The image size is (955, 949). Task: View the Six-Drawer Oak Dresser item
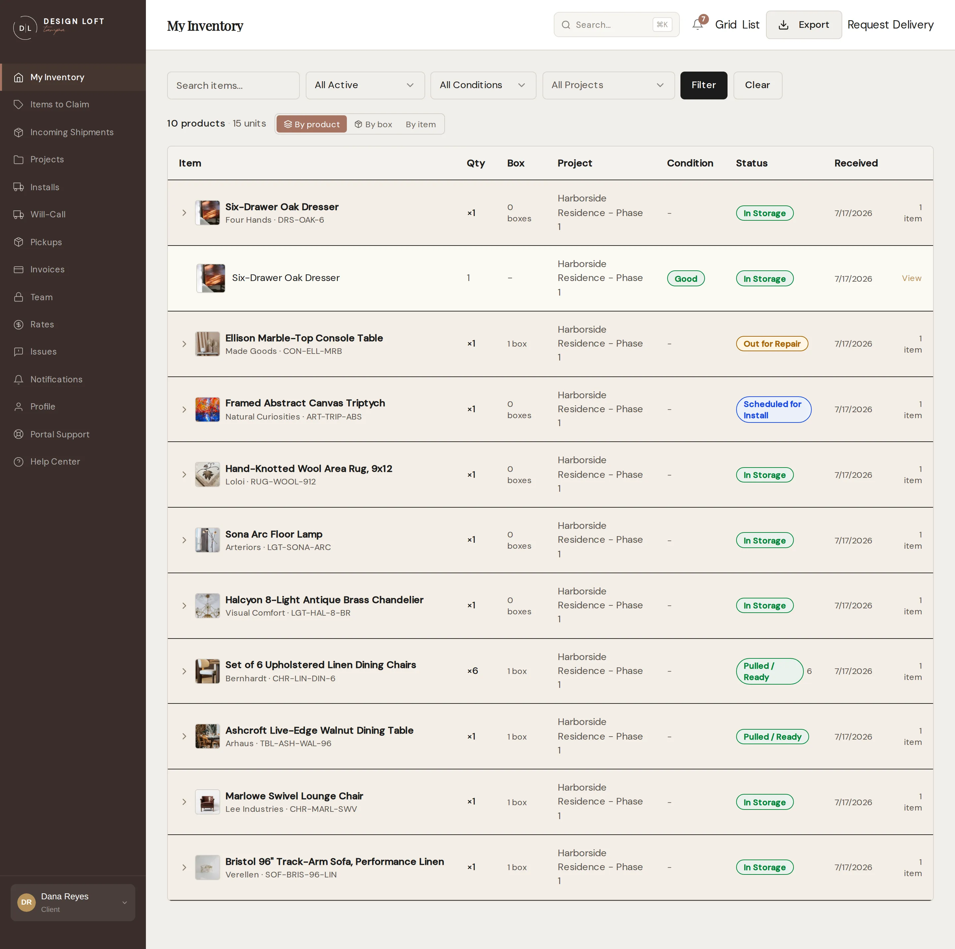[911, 278]
